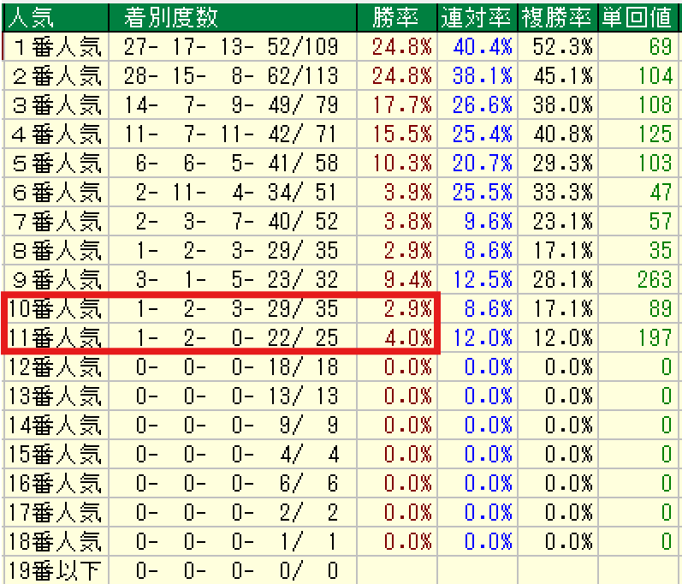Viewport: 682px width, 584px height.
Task: Select the 8番人気 row label
Action: coord(56,251)
